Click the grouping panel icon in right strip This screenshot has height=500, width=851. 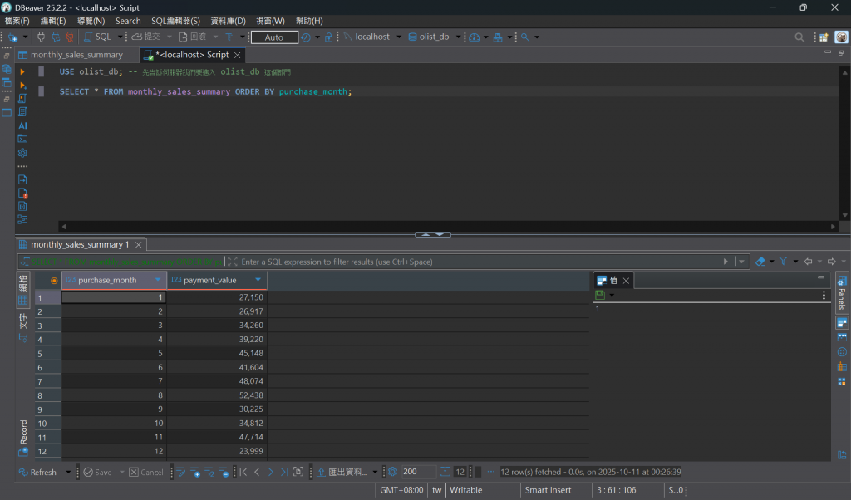842,352
